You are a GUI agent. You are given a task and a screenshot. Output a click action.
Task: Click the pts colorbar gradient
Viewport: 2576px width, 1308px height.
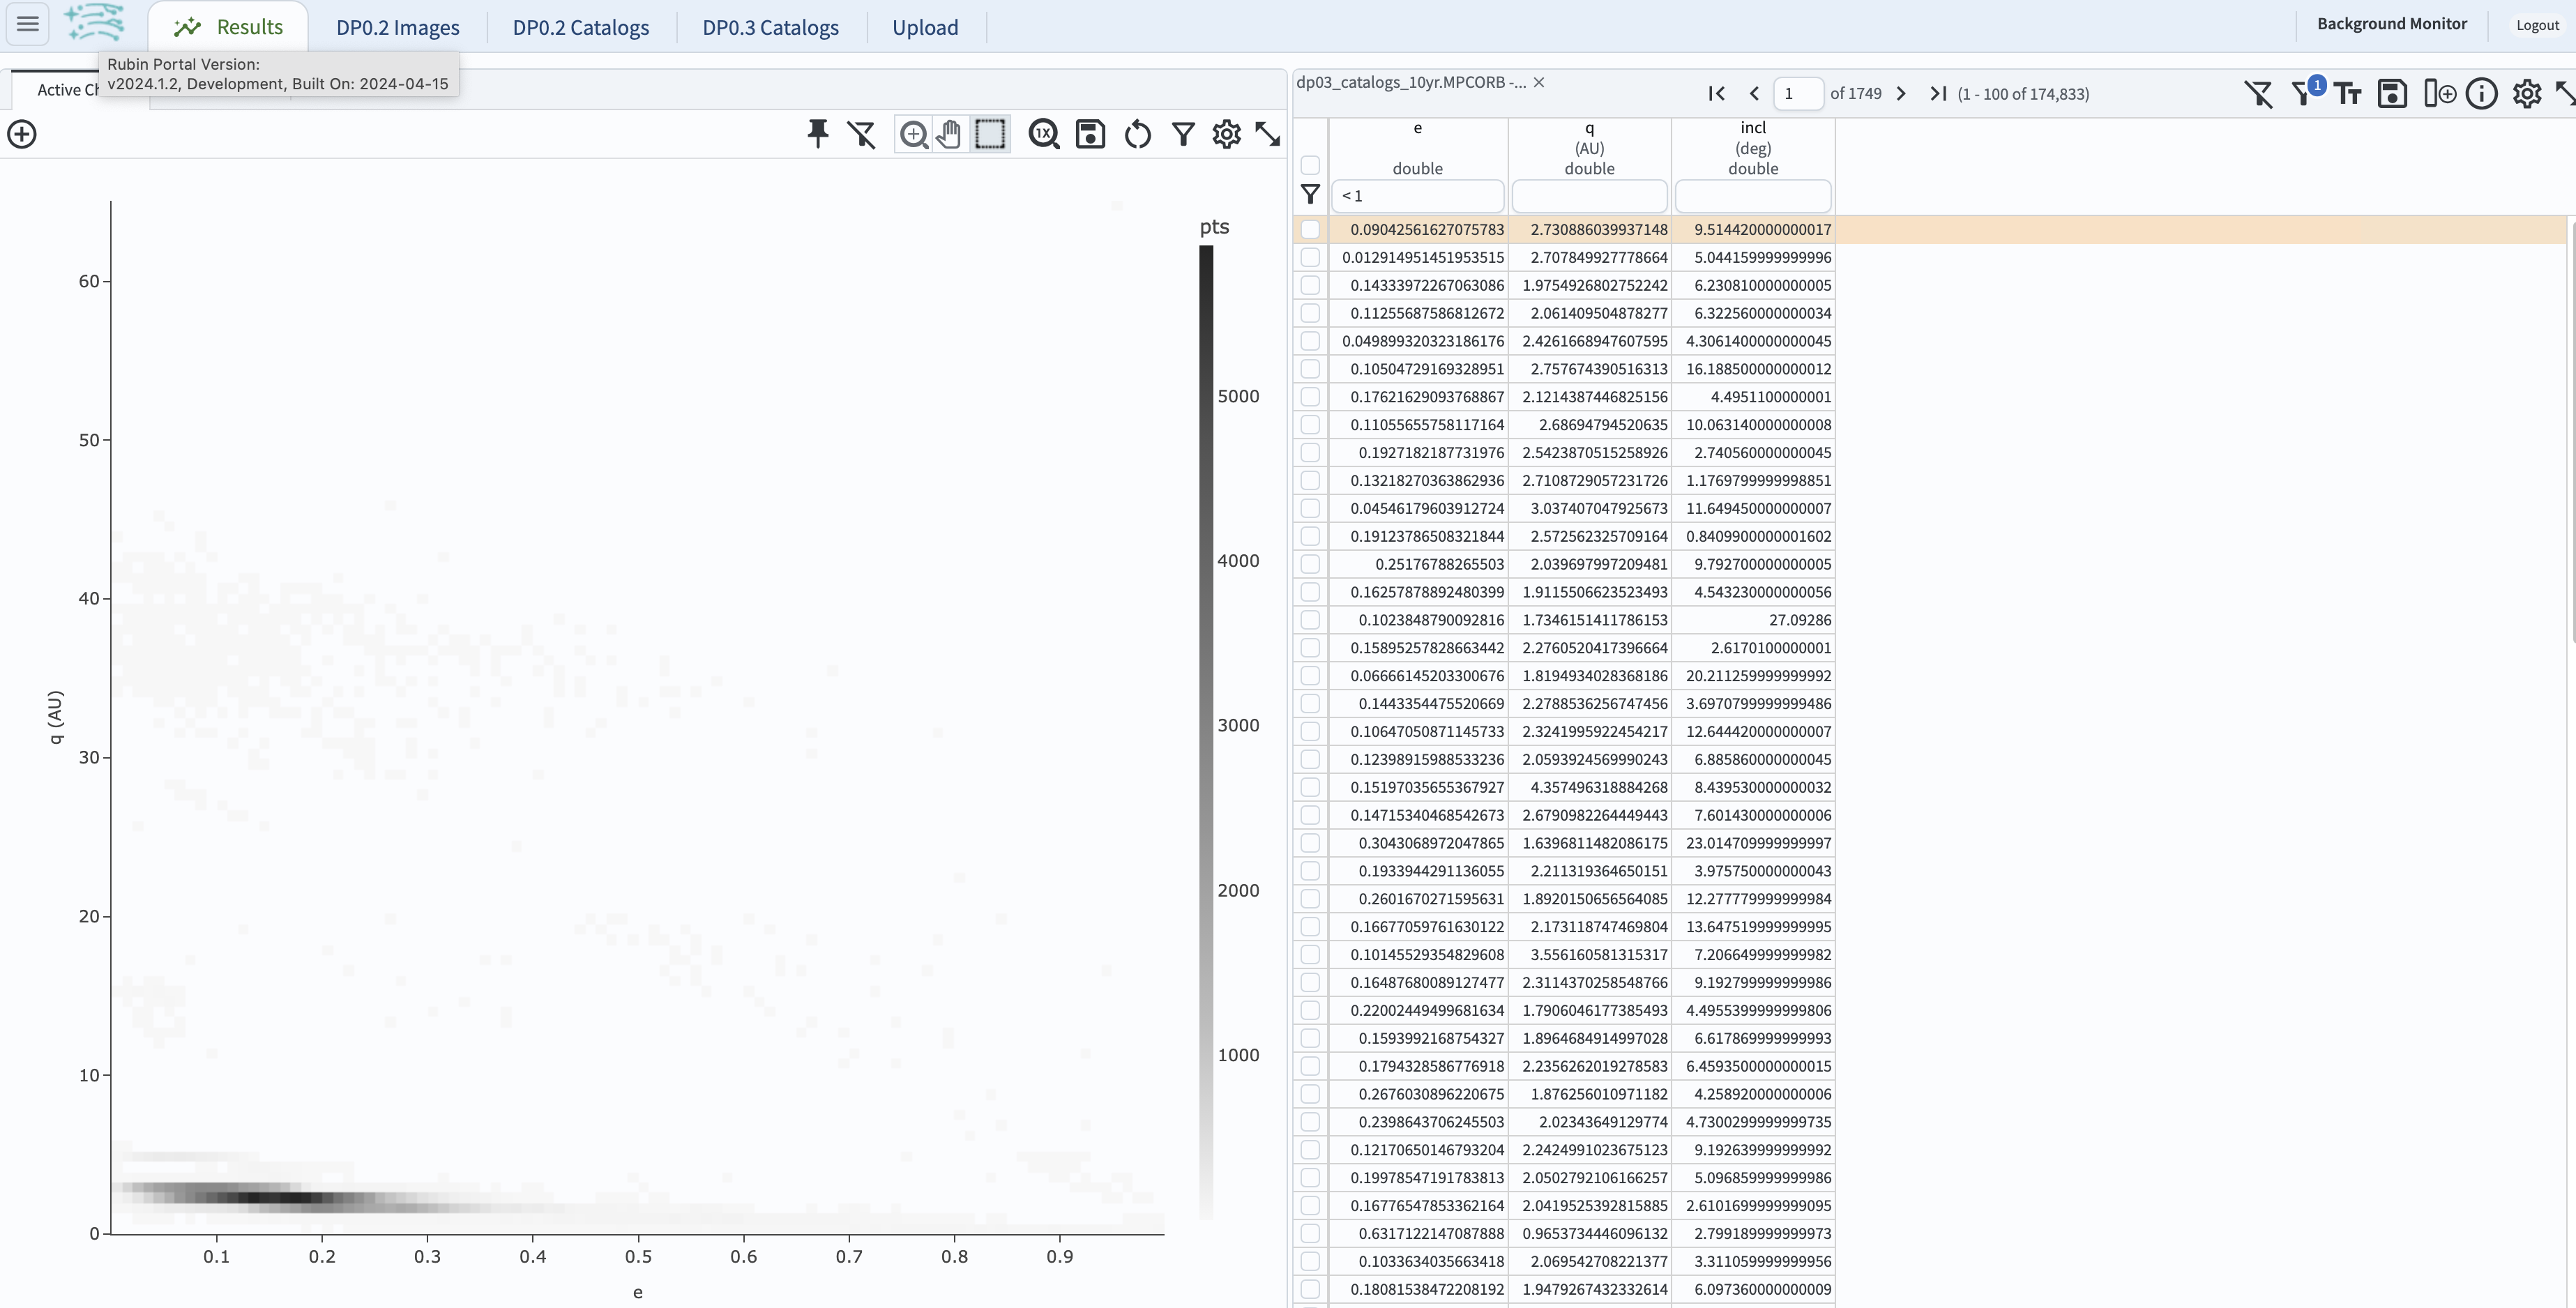(1206, 733)
